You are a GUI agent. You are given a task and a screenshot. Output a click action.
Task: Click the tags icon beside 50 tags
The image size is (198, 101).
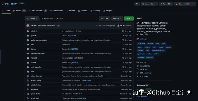tap(56, 18)
